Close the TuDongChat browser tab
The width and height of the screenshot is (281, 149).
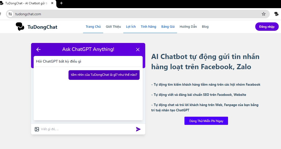click(x=52, y=3)
